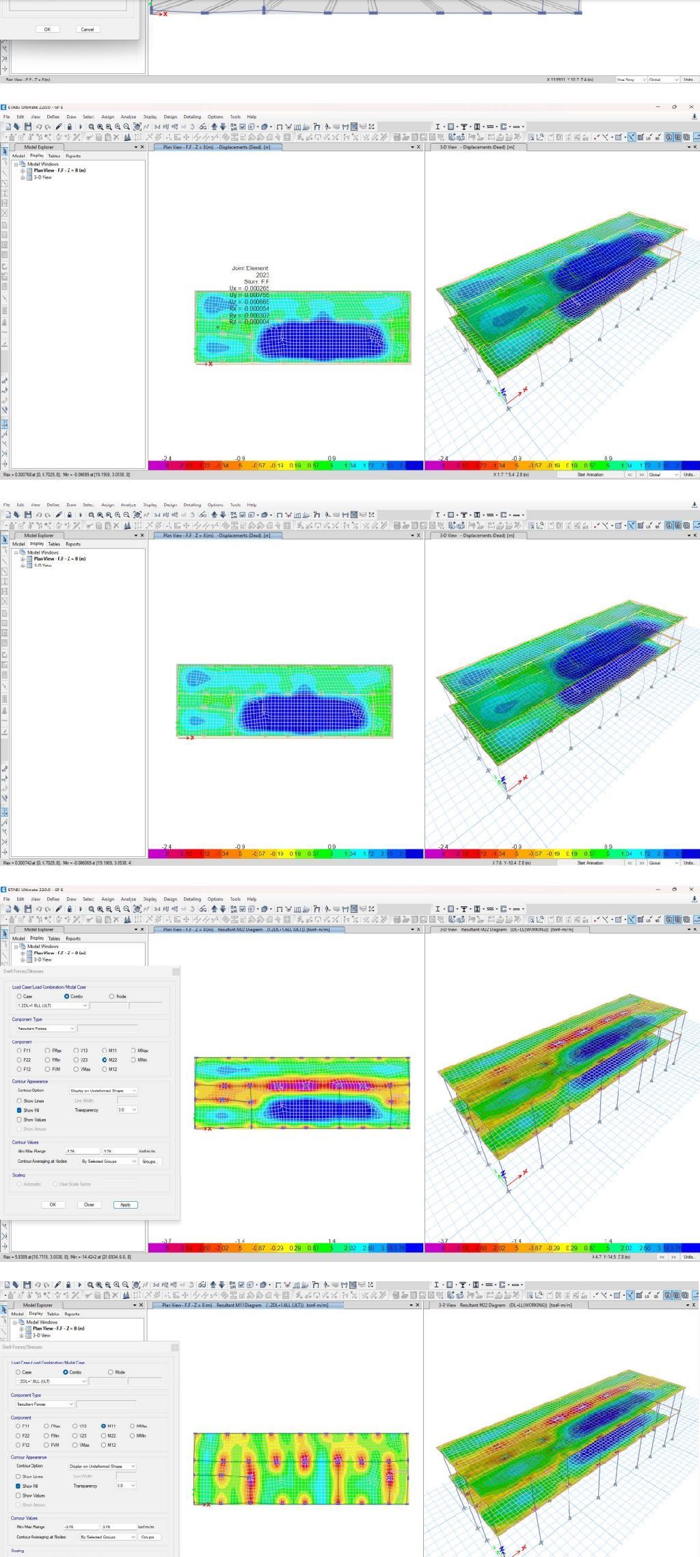Click the Undo icon in the topmost toolbar
The image size is (700, 1557).
pos(39,127)
